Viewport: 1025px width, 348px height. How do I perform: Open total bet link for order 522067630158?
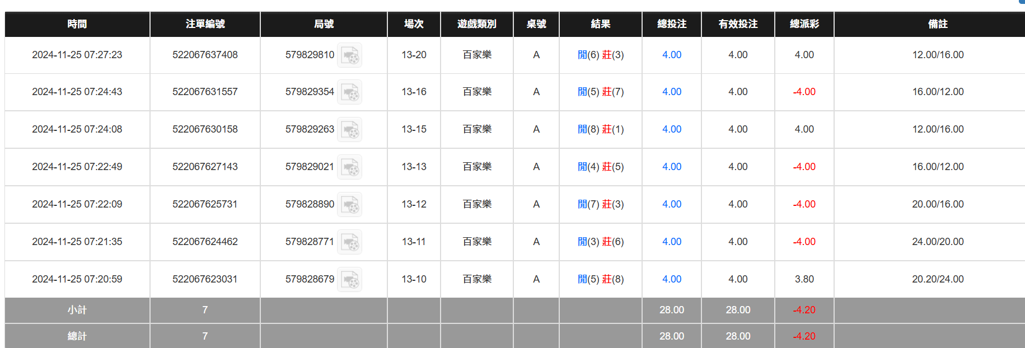671,129
